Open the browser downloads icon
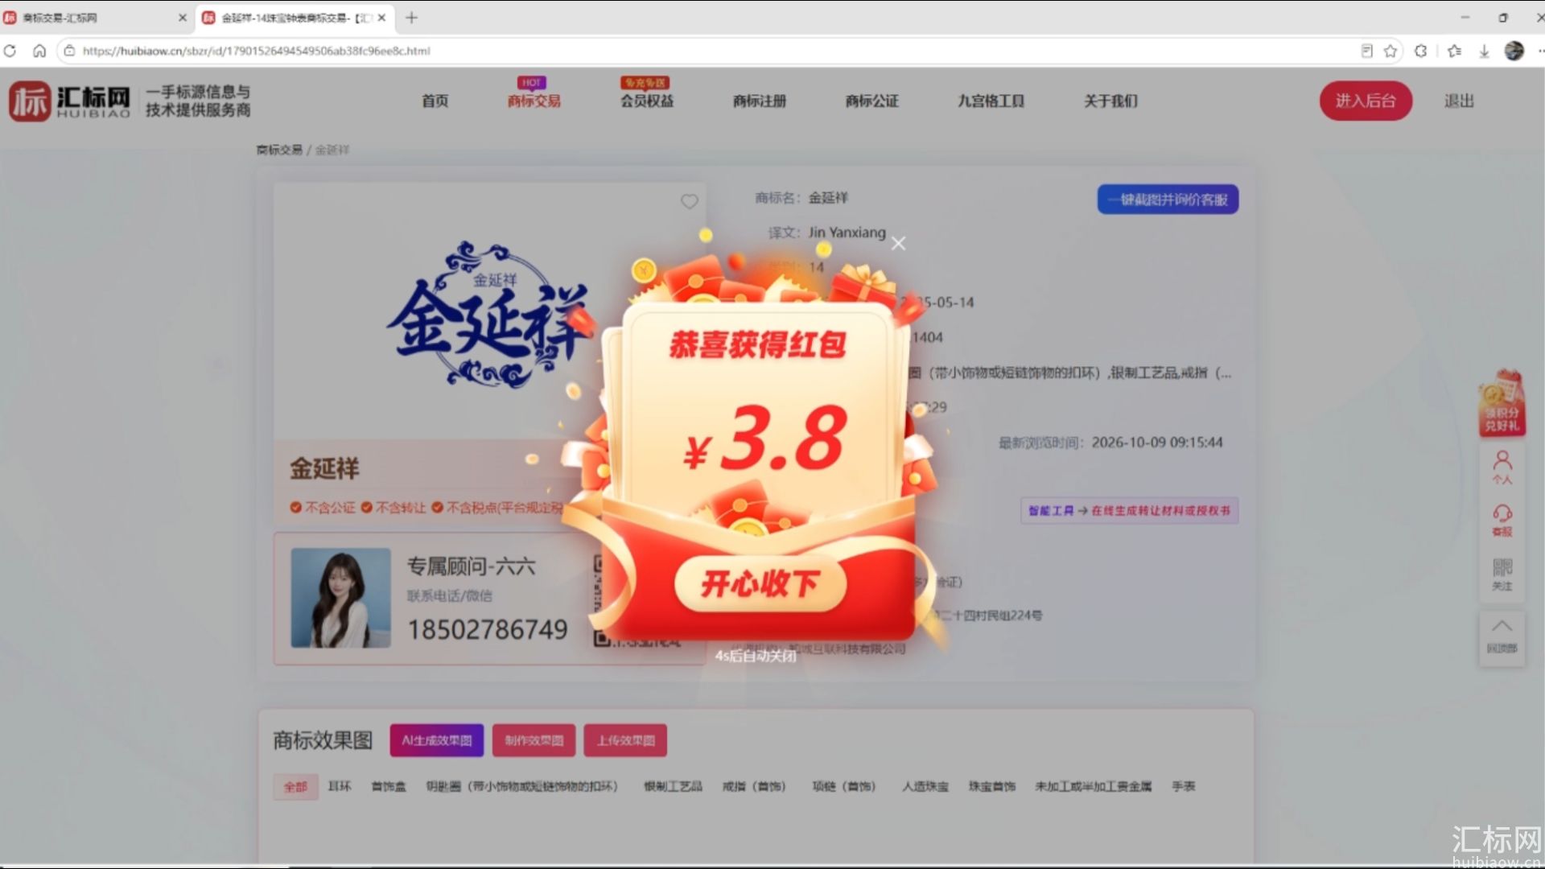1545x869 pixels. pyautogui.click(x=1484, y=51)
